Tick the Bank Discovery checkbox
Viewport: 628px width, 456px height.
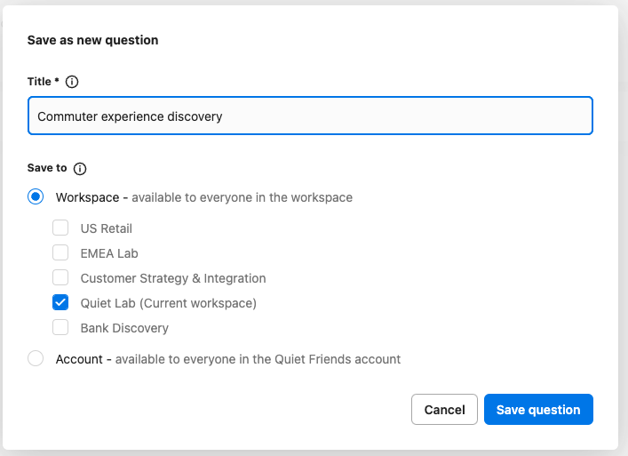60,327
